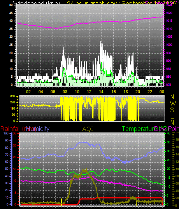Click the '30' value on windspeed axis

11,37
